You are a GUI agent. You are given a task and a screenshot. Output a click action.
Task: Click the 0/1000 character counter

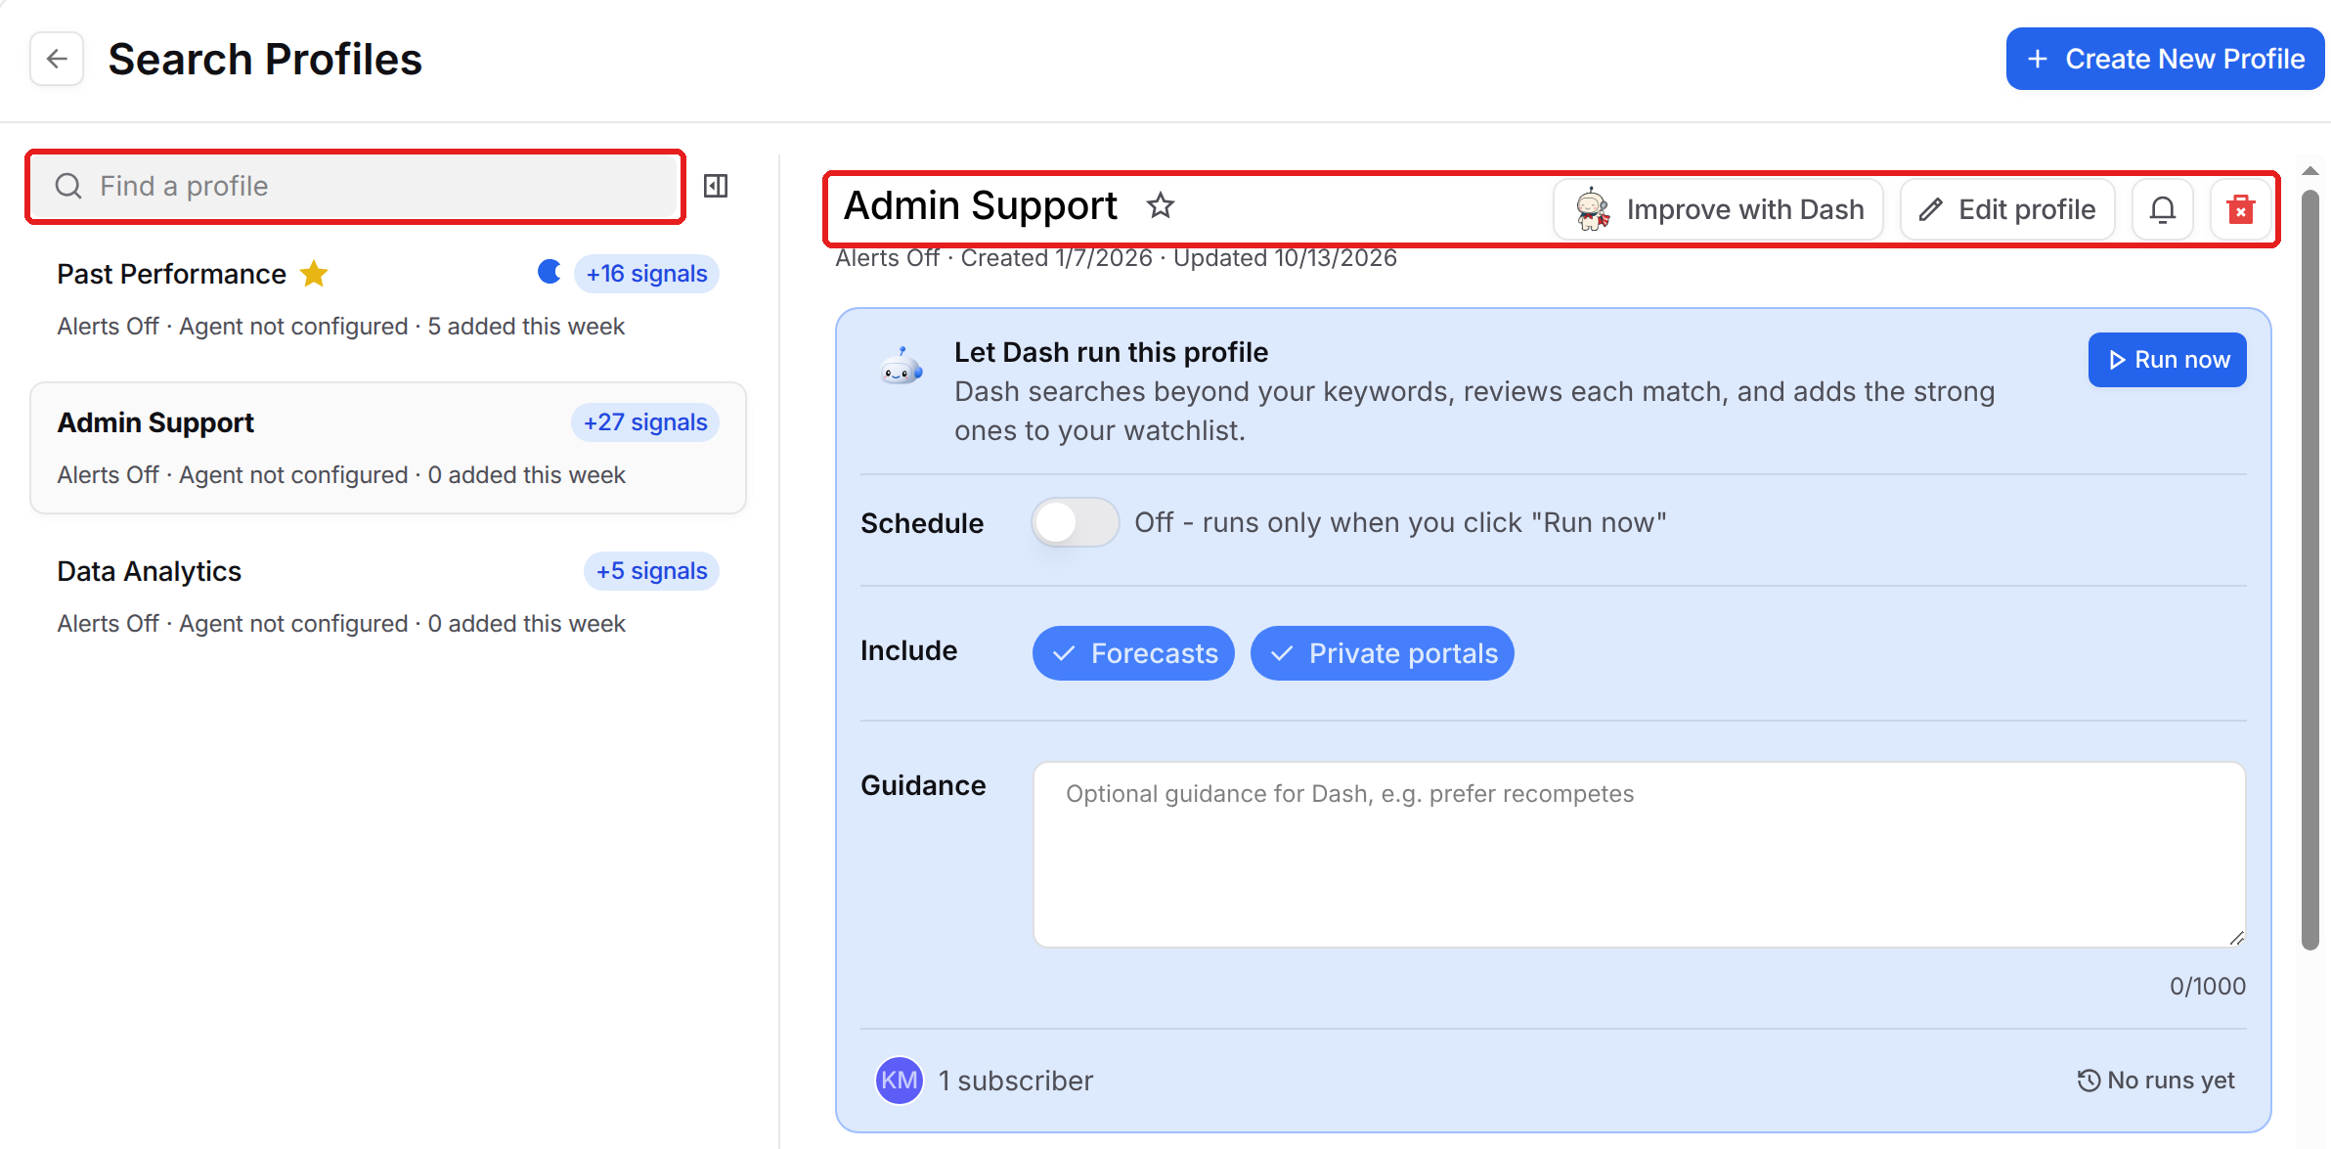(2207, 986)
